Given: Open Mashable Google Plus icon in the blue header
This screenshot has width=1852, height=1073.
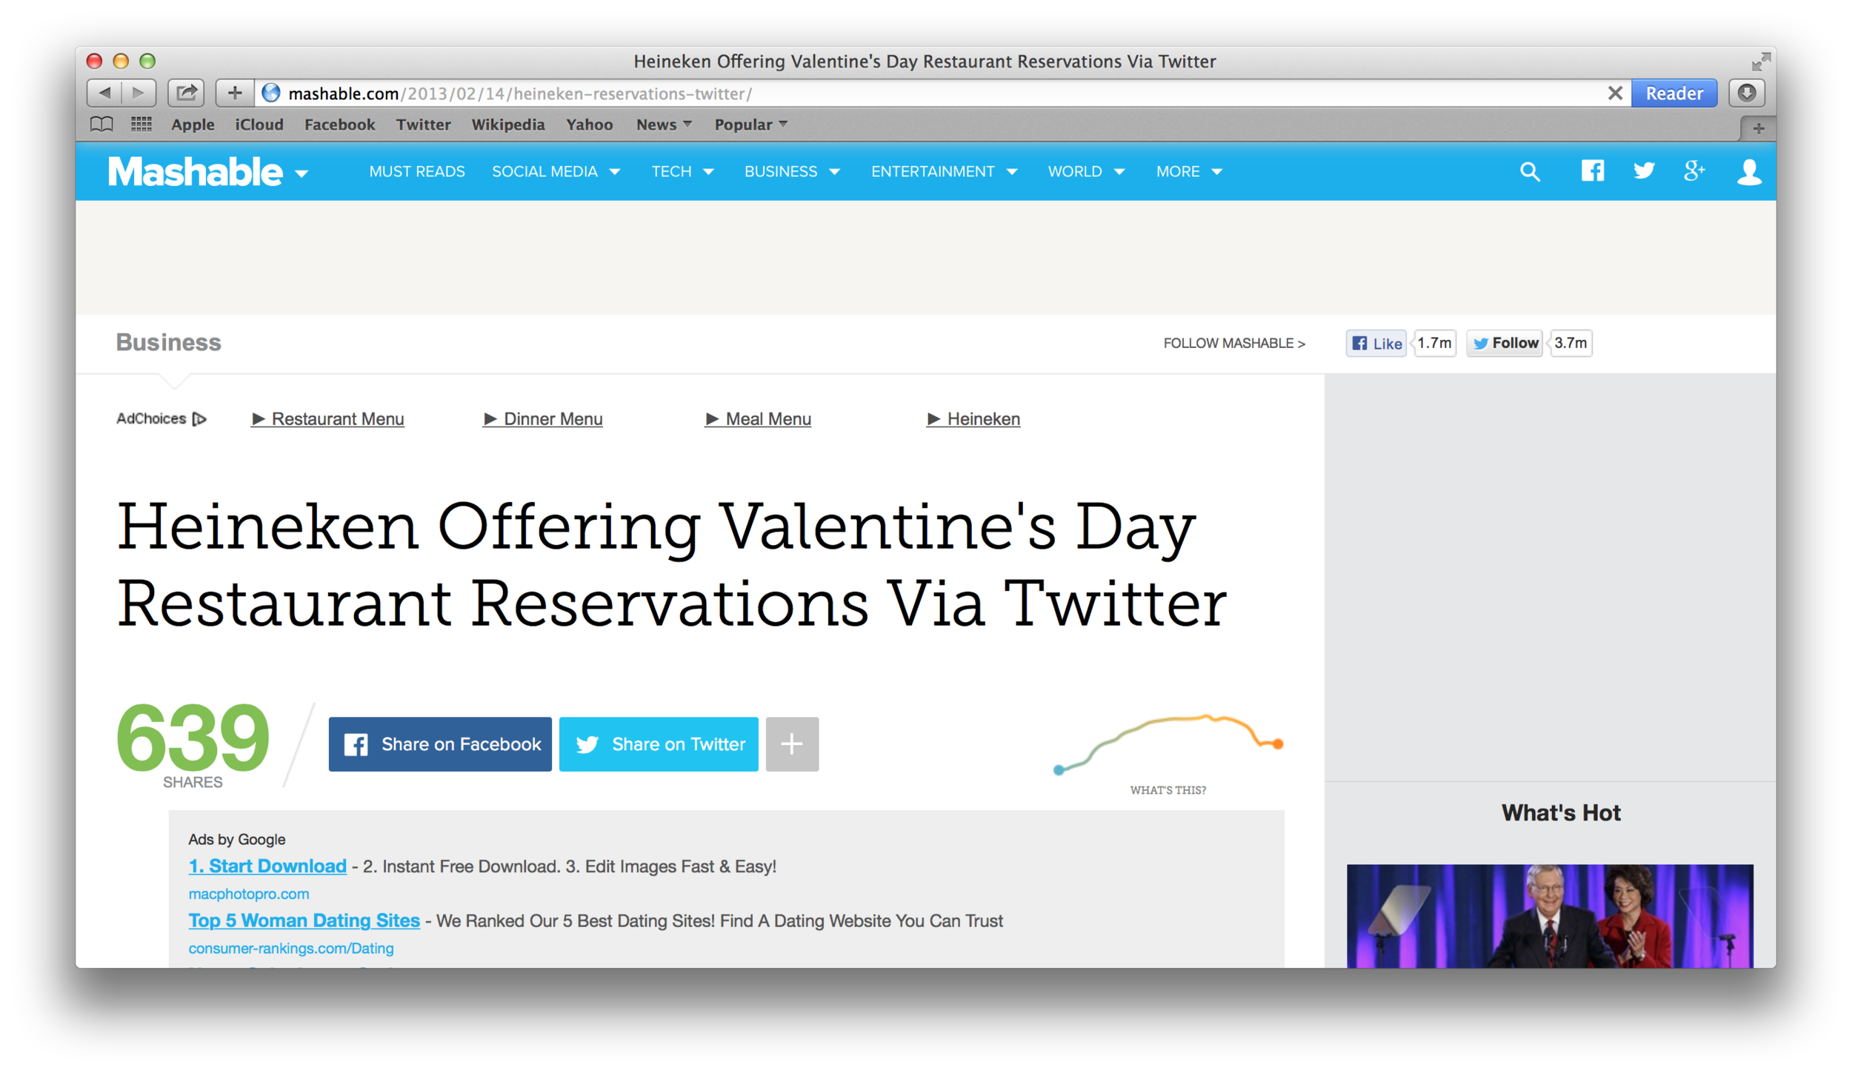Looking at the screenshot, I should point(1694,171).
